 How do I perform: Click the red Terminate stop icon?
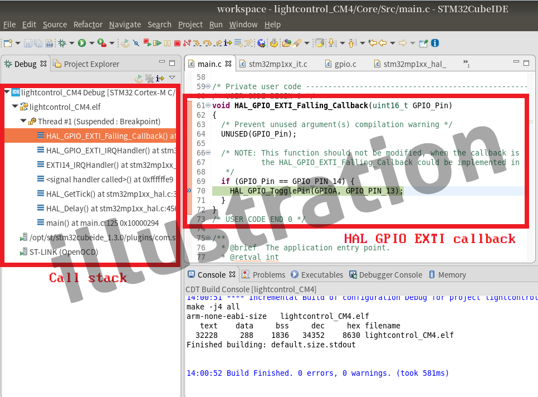pos(177,43)
